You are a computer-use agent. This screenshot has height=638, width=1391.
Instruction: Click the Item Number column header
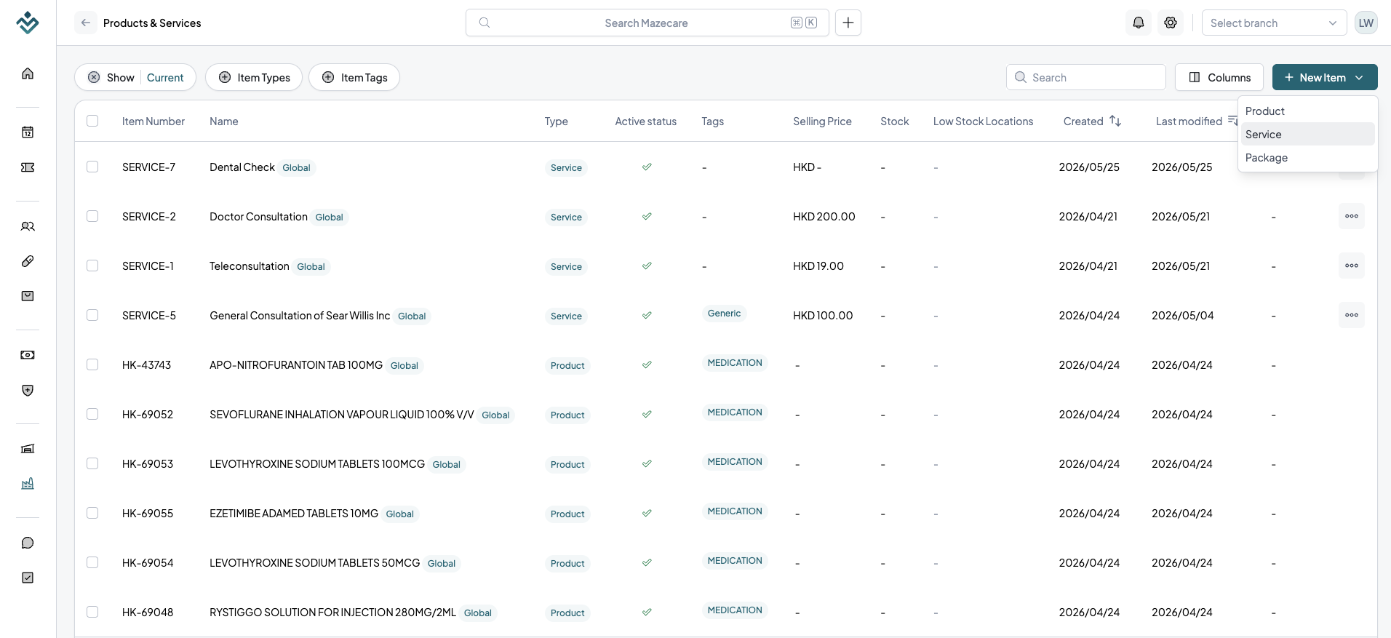pyautogui.click(x=154, y=121)
